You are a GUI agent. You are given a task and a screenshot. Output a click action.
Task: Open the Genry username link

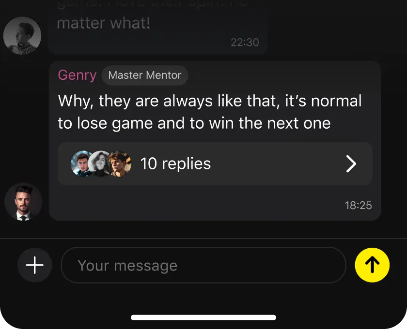77,75
